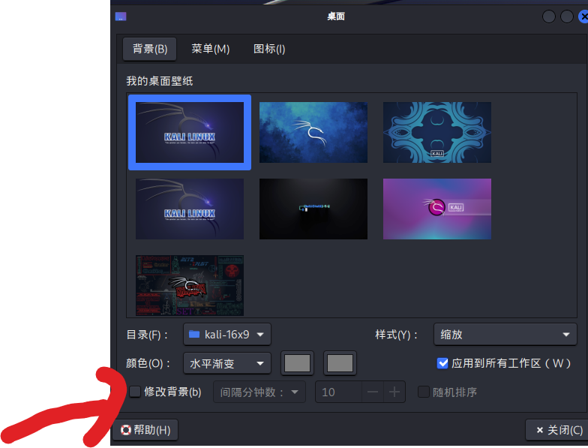Uncheck 应用到所有工作区 checkbox

tap(442, 363)
